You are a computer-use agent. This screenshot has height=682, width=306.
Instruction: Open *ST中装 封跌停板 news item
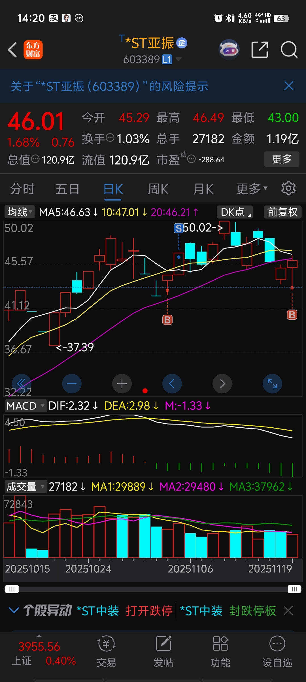point(228,611)
